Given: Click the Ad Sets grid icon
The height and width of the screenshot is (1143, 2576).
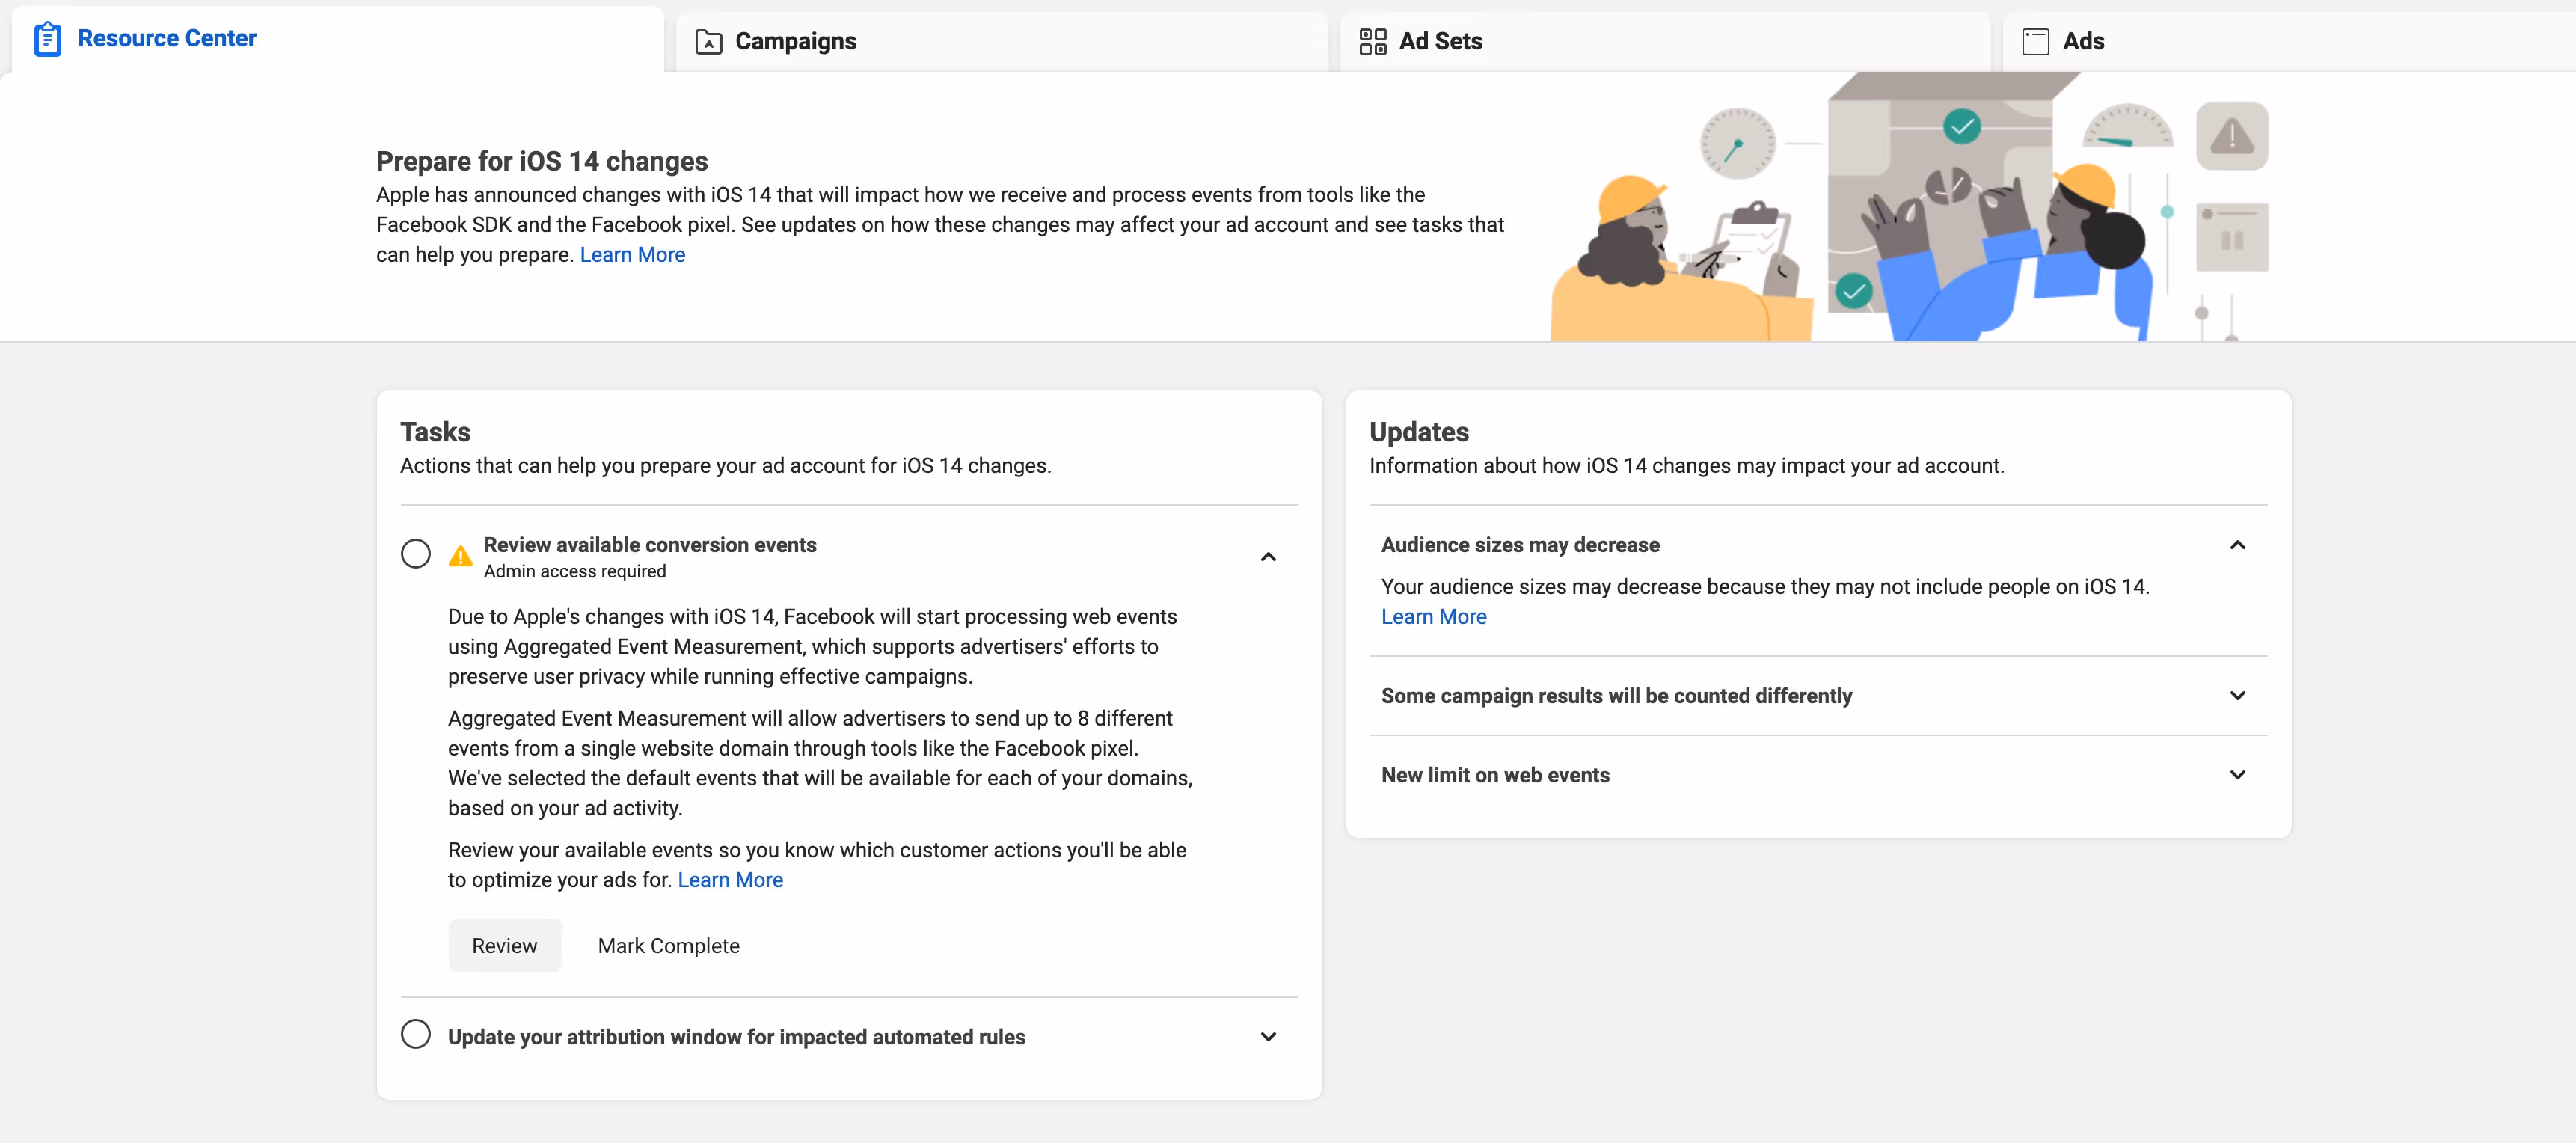Looking at the screenshot, I should [x=1372, y=42].
